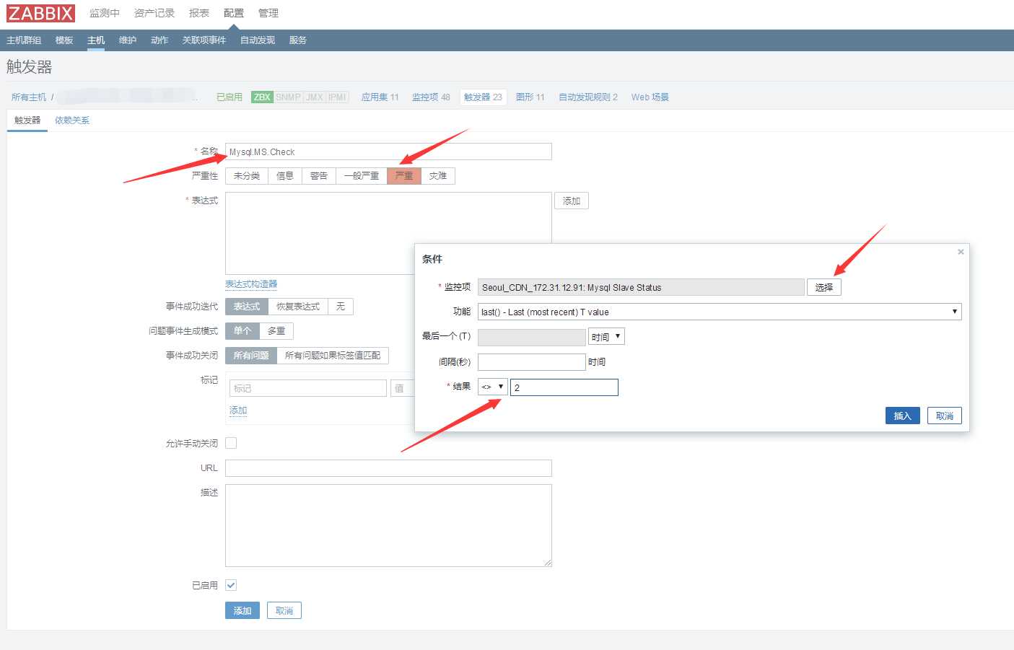Open the 监测中 menu
Image resolution: width=1014 pixels, height=650 pixels.
click(105, 13)
